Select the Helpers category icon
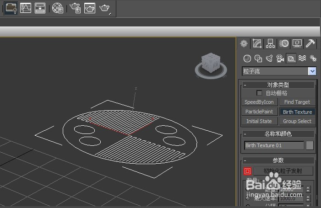This screenshot has width=321, height=208. (291, 59)
